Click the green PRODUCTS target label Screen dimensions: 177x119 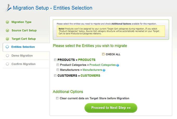[x=87, y=60]
